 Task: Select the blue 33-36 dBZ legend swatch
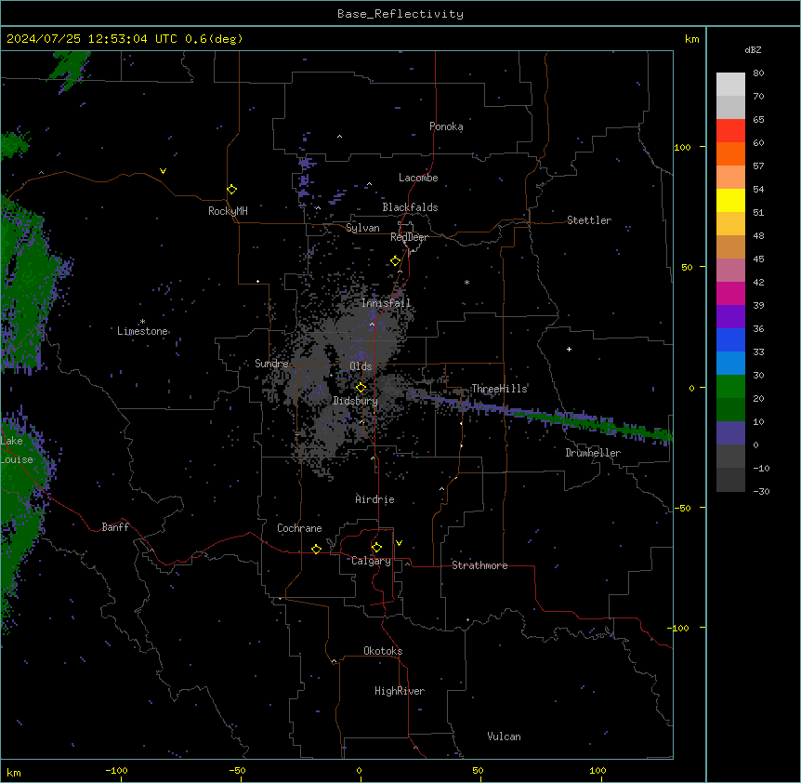click(730, 339)
